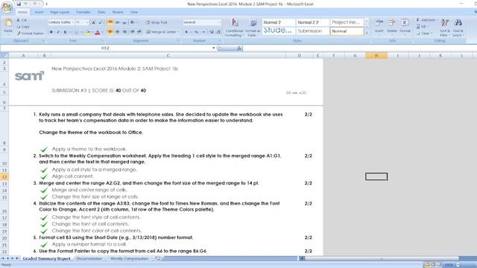The height and width of the screenshot is (268, 477).
Task: Expand the cell styles gallery
Action: click(x=367, y=33)
